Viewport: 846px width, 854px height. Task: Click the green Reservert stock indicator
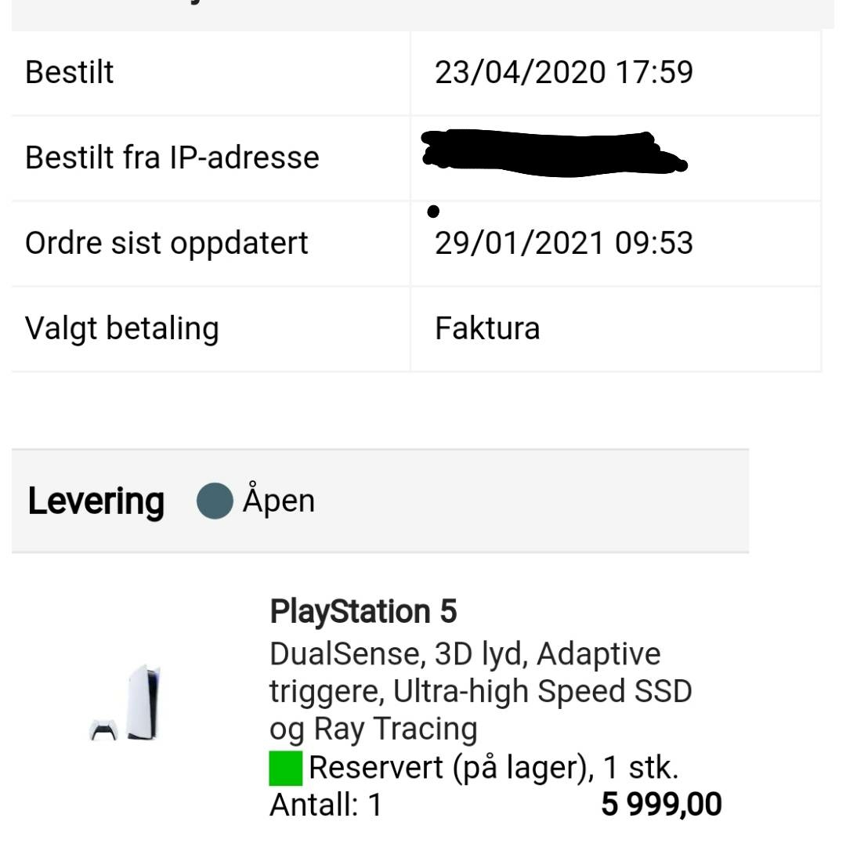coord(286,768)
